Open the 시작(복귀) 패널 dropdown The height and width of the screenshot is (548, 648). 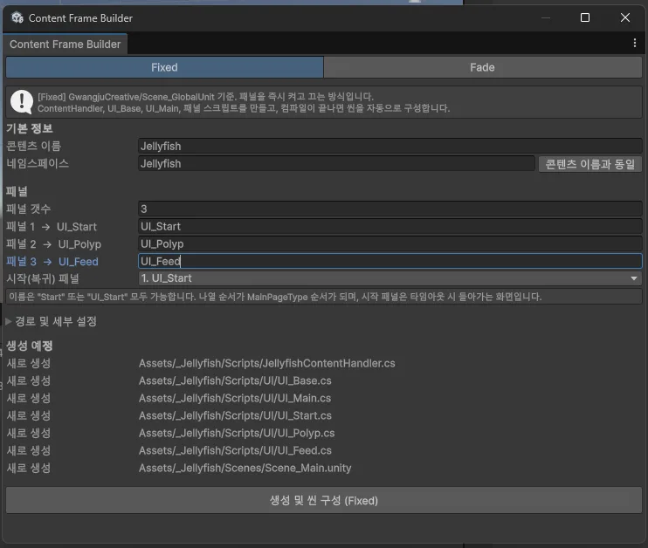(389, 278)
